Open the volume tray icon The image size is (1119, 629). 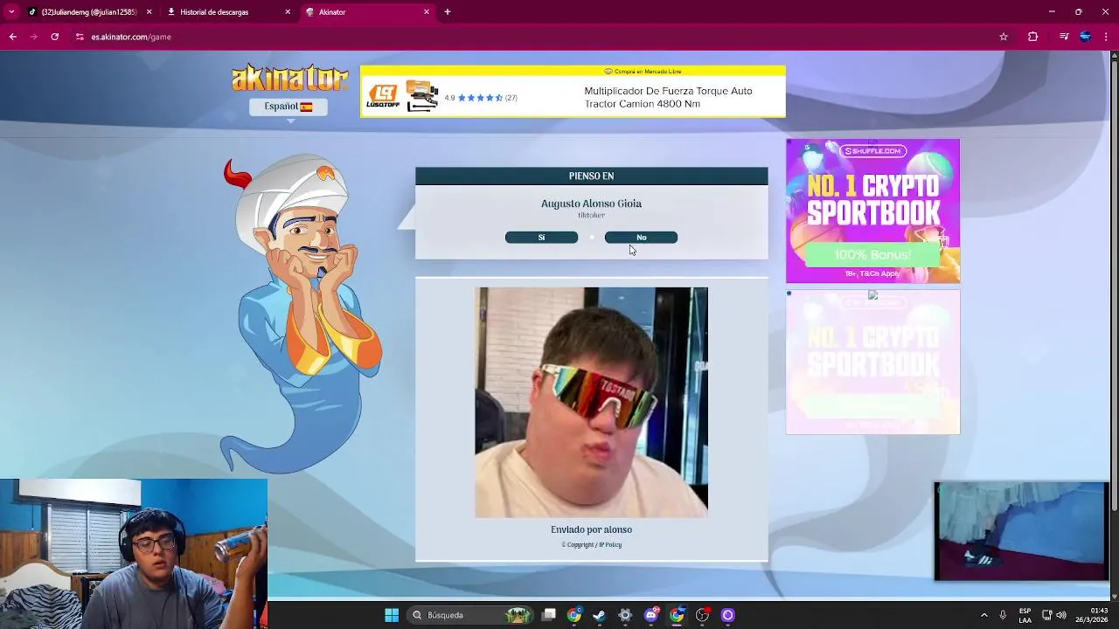pyautogui.click(x=1061, y=615)
